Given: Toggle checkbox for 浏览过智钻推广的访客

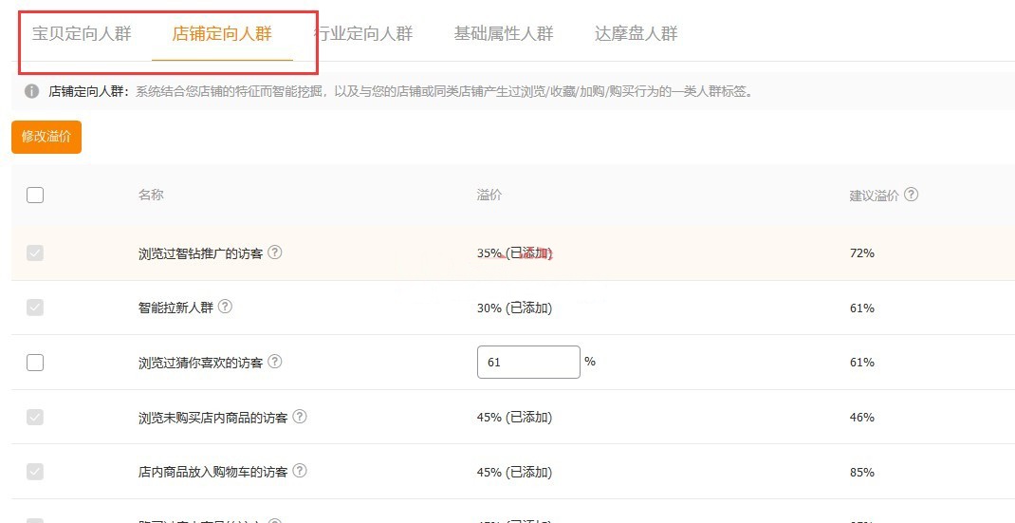Looking at the screenshot, I should (x=35, y=252).
